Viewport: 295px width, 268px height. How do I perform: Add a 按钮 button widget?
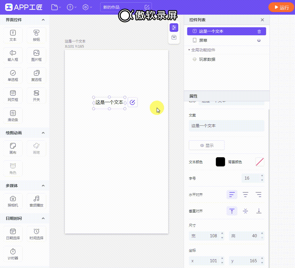pyautogui.click(x=36, y=35)
